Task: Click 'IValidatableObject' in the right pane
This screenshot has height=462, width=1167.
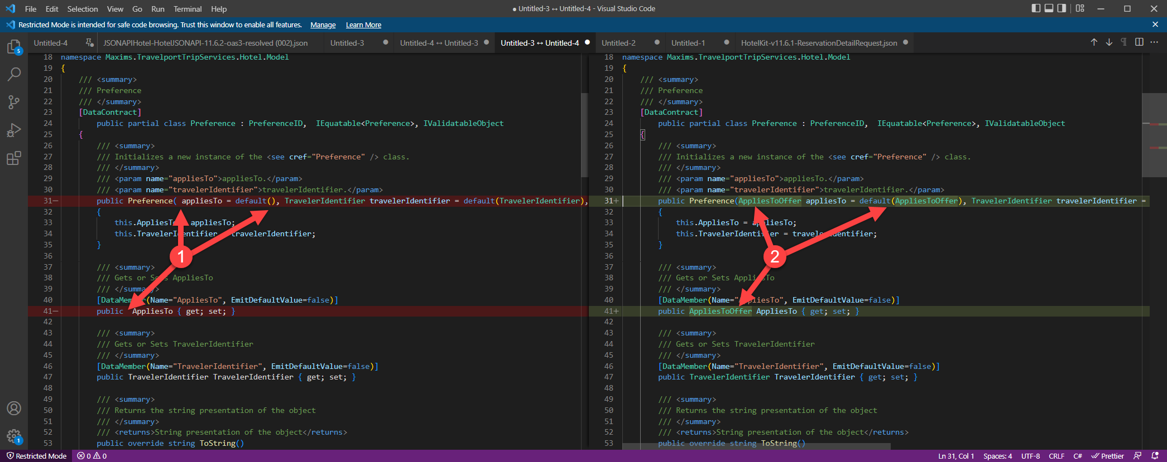Action: pos(1024,123)
